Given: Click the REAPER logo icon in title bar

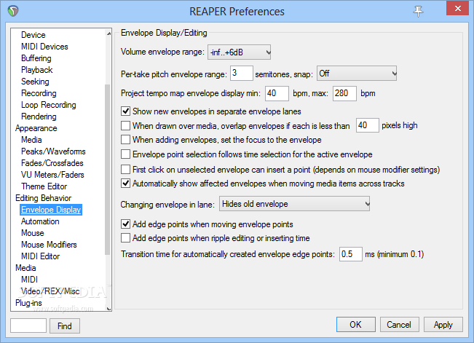Looking at the screenshot, I should pos(13,11).
